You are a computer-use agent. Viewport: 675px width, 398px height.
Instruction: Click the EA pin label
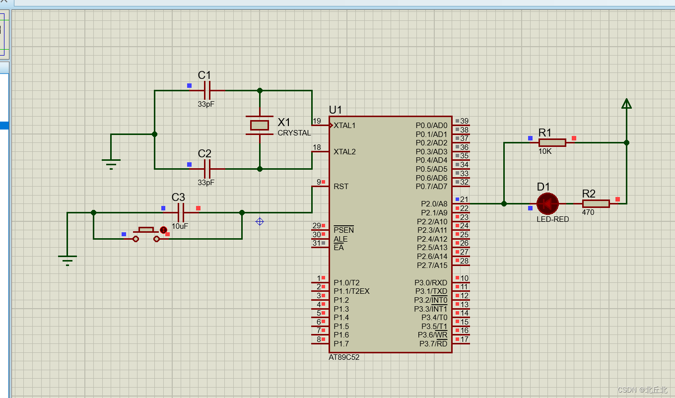click(x=338, y=248)
